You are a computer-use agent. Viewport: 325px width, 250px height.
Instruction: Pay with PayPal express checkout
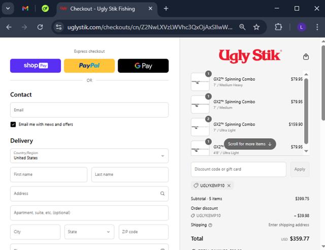[x=89, y=66]
